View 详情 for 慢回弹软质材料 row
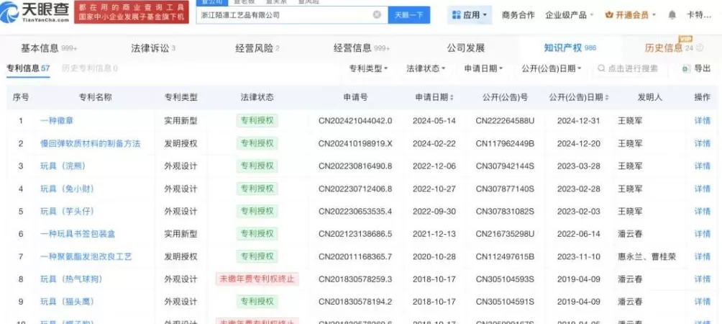This screenshot has height=324, width=722. click(x=702, y=143)
